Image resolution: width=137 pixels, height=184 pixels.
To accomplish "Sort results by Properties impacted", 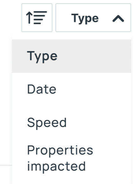I will tap(72, 158).
